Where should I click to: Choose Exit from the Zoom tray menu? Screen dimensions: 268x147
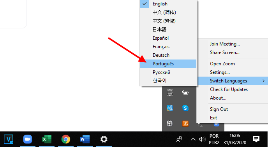pos(233,117)
